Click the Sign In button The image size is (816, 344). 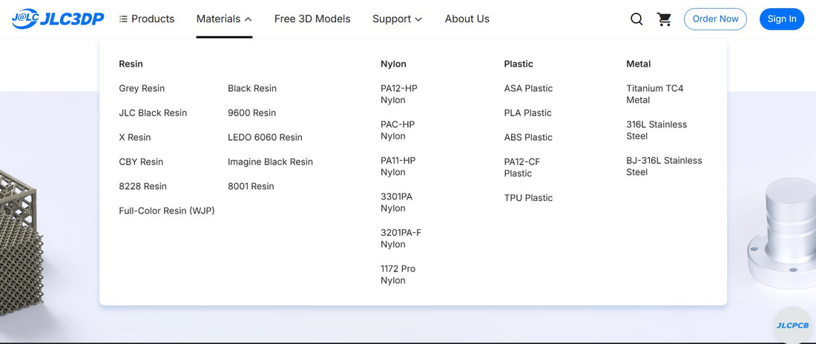click(x=782, y=19)
